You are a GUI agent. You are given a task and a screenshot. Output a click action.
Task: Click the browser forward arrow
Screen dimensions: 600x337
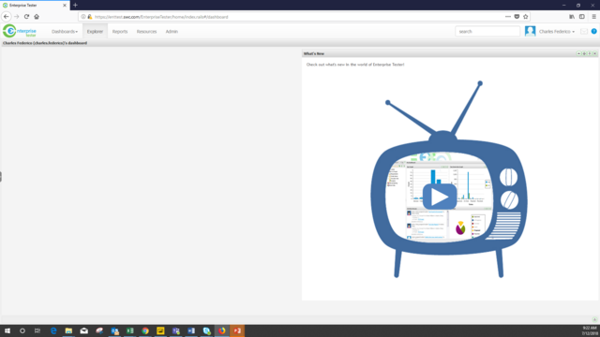click(17, 17)
